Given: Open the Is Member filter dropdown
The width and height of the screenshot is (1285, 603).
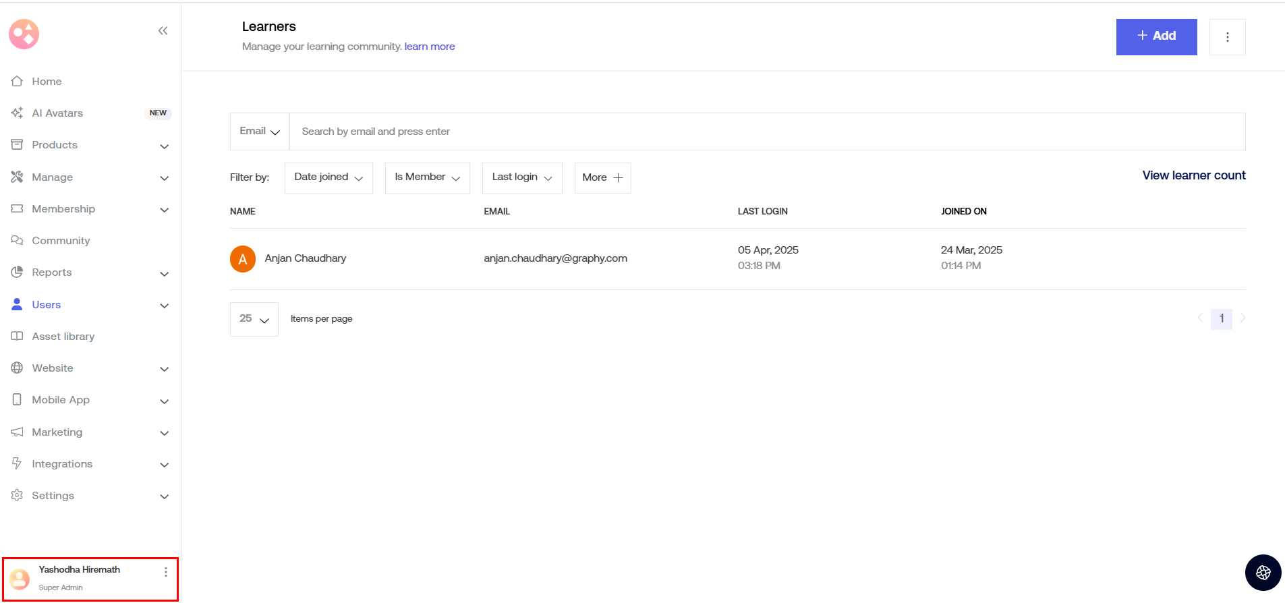Looking at the screenshot, I should 427,178.
